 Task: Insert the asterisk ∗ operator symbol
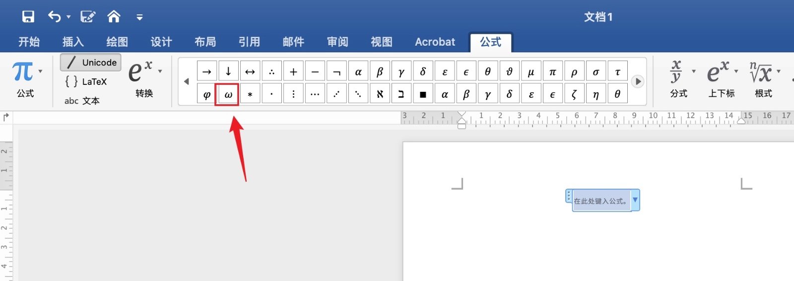click(x=250, y=94)
